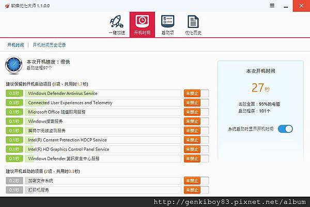Click 0.8秒 time badge for Defender Antivirus
Image resolution: width=310 pixels, height=207 pixels.
(14, 93)
